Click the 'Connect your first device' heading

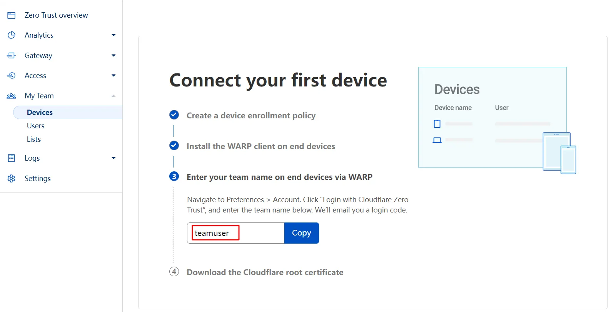pyautogui.click(x=278, y=80)
